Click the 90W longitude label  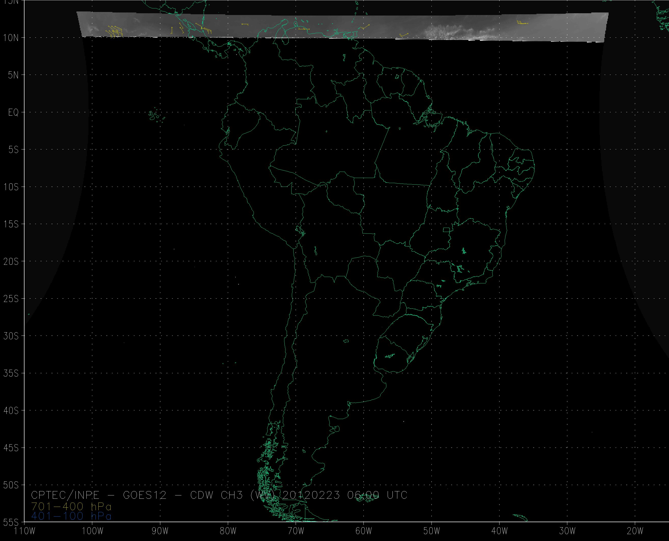coord(160,531)
